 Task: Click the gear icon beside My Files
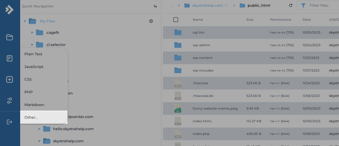pos(151,21)
